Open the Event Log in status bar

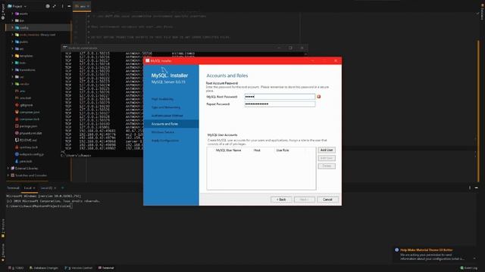point(468,268)
